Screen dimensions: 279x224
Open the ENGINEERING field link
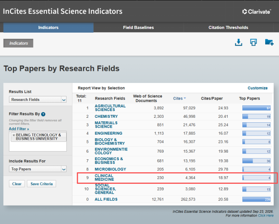108,133
